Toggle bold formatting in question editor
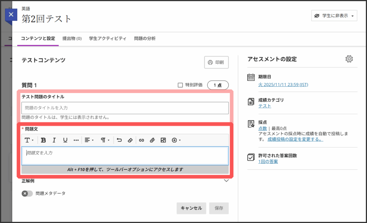367x223 pixels. (43, 140)
